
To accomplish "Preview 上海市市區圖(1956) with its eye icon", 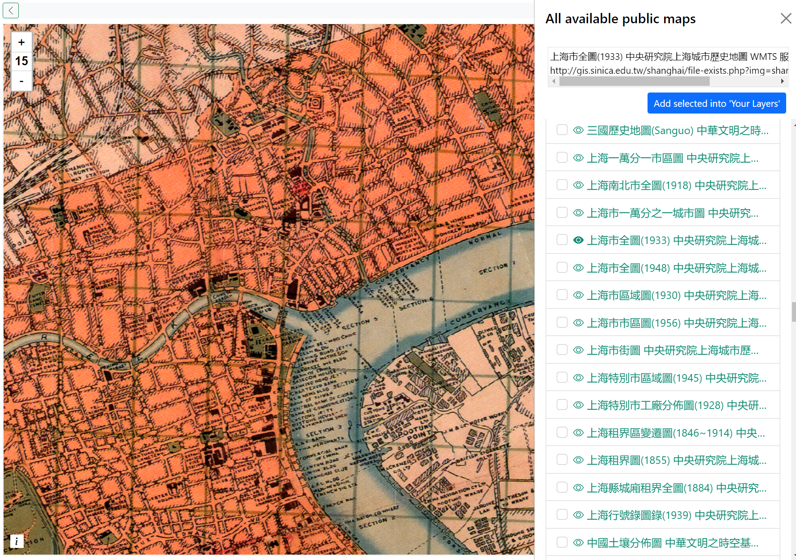I will click(578, 323).
